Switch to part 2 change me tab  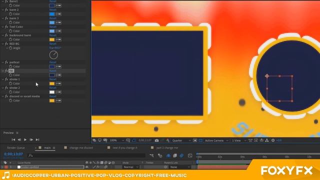167,148
